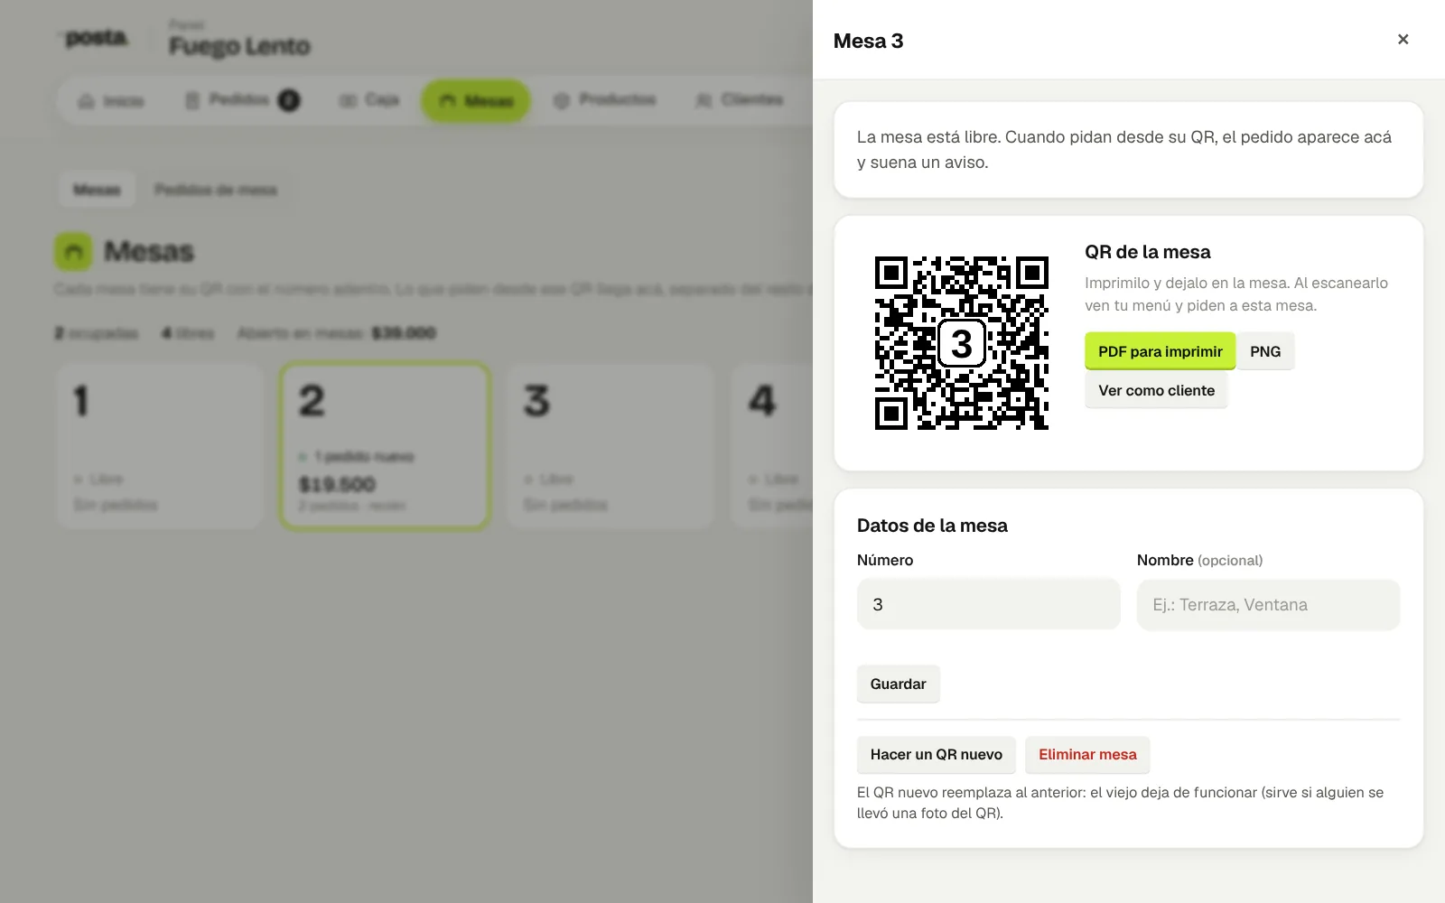
Task: Click the Pedidos clipboard icon
Action: click(192, 100)
